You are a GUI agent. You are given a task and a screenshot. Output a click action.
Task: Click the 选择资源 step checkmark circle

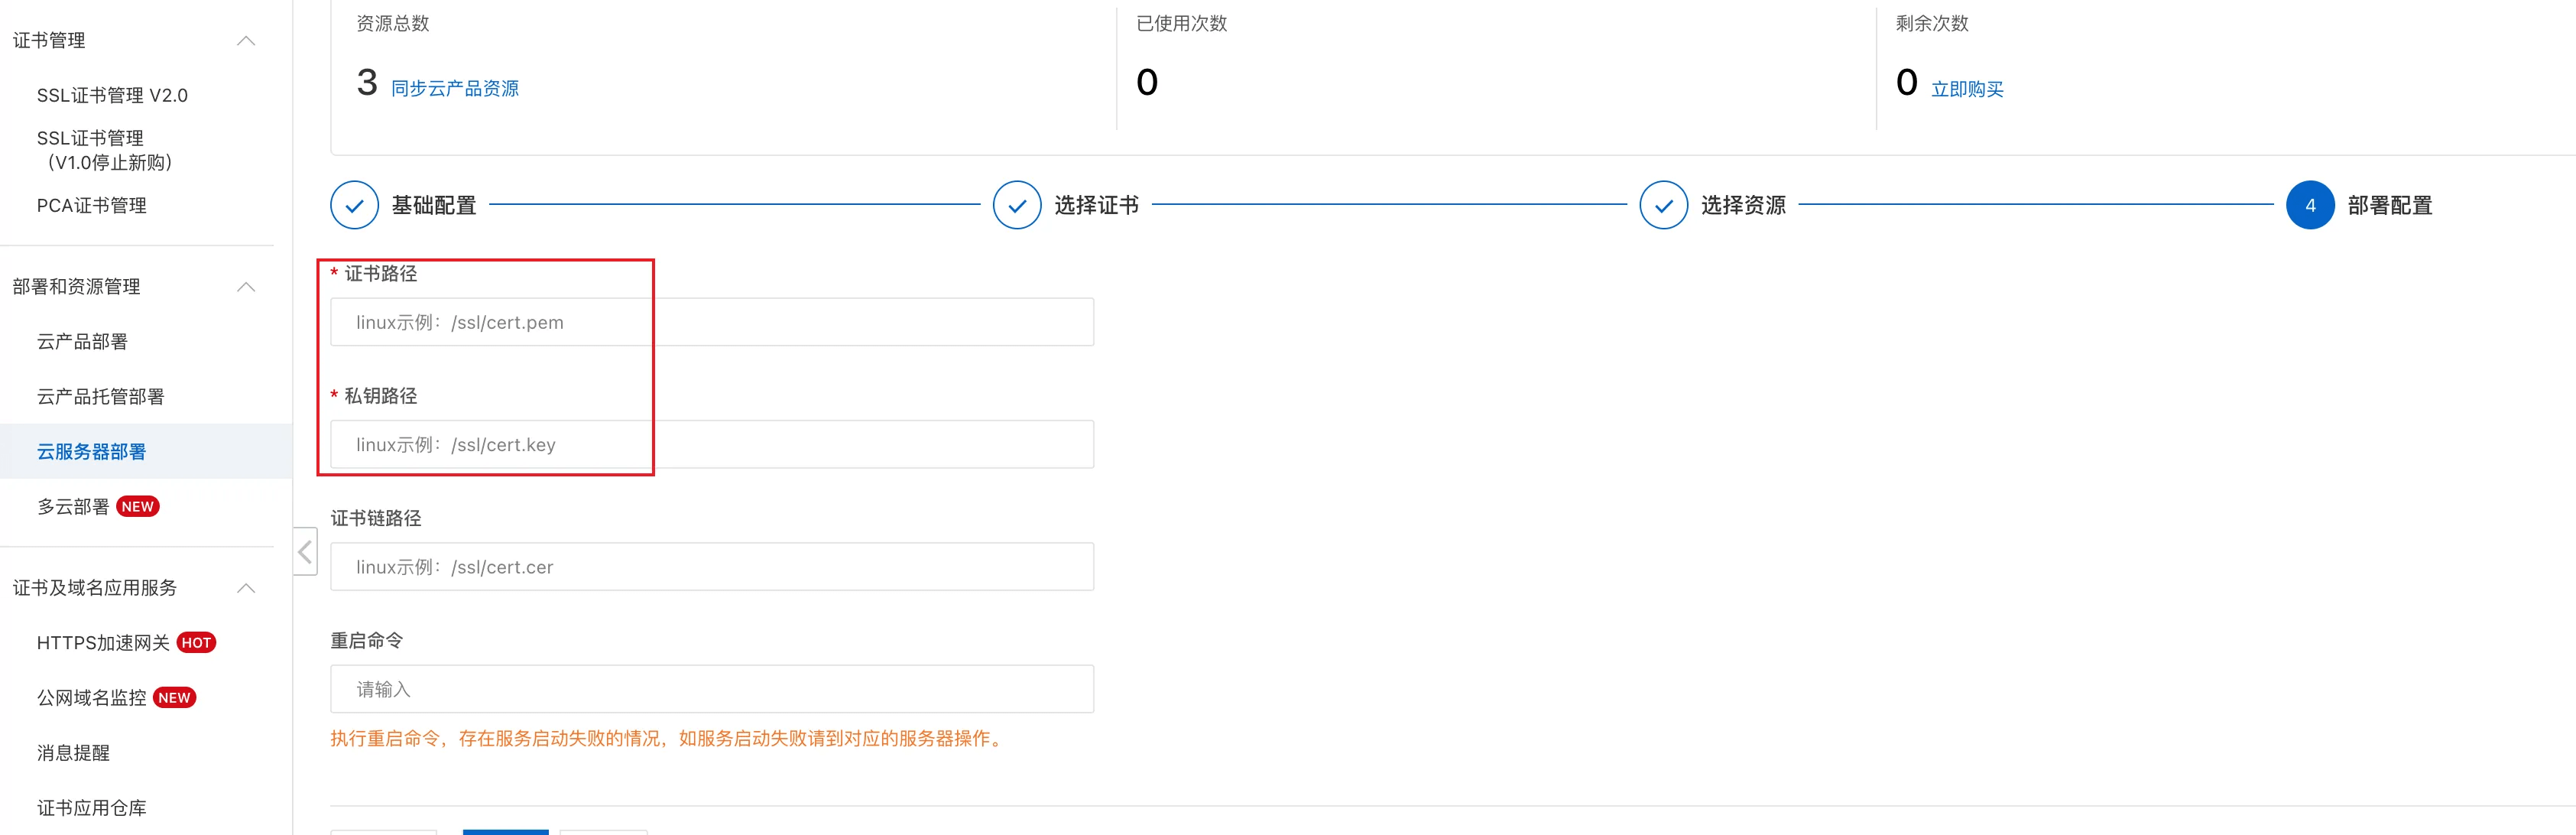(1663, 205)
